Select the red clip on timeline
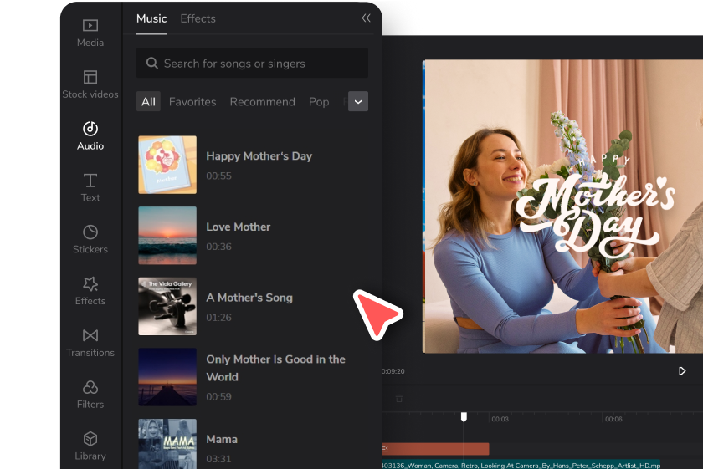Viewport: 703px width, 469px height. (x=435, y=449)
